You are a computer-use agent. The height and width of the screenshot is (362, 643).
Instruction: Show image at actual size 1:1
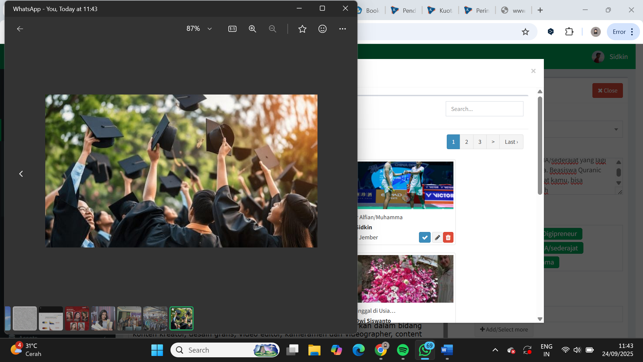tap(232, 29)
